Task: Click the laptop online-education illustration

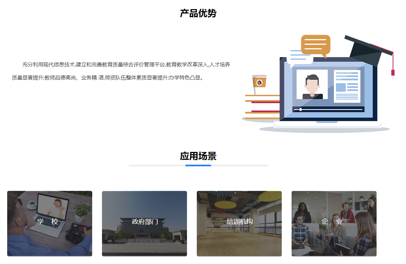Action: click(x=318, y=84)
